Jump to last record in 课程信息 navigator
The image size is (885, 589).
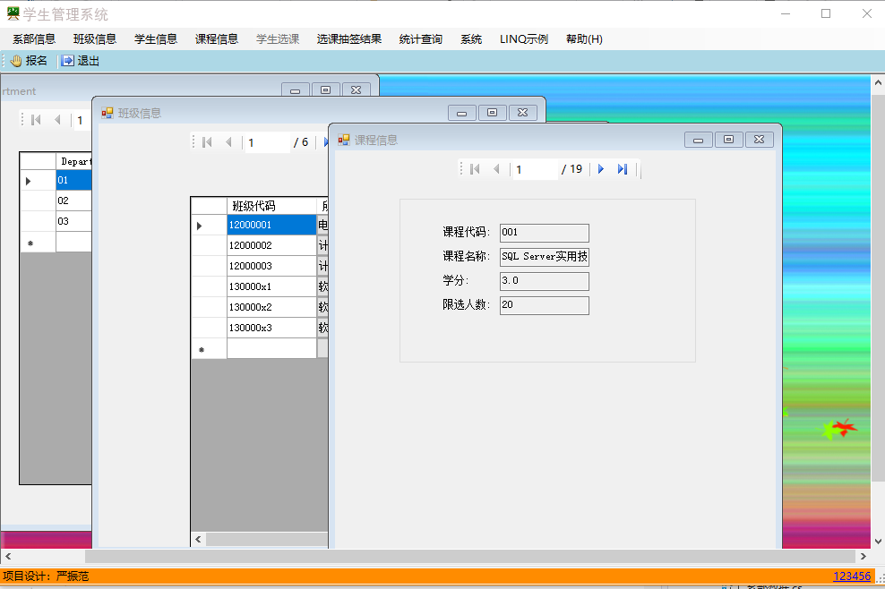click(x=622, y=168)
